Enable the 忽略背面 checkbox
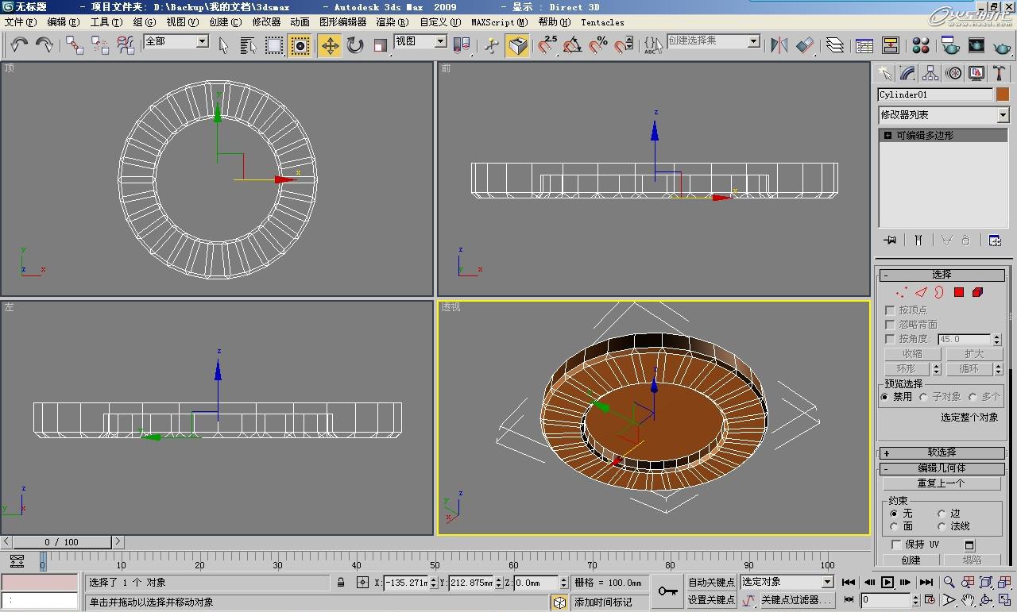The width and height of the screenshot is (1017, 612). tap(890, 325)
